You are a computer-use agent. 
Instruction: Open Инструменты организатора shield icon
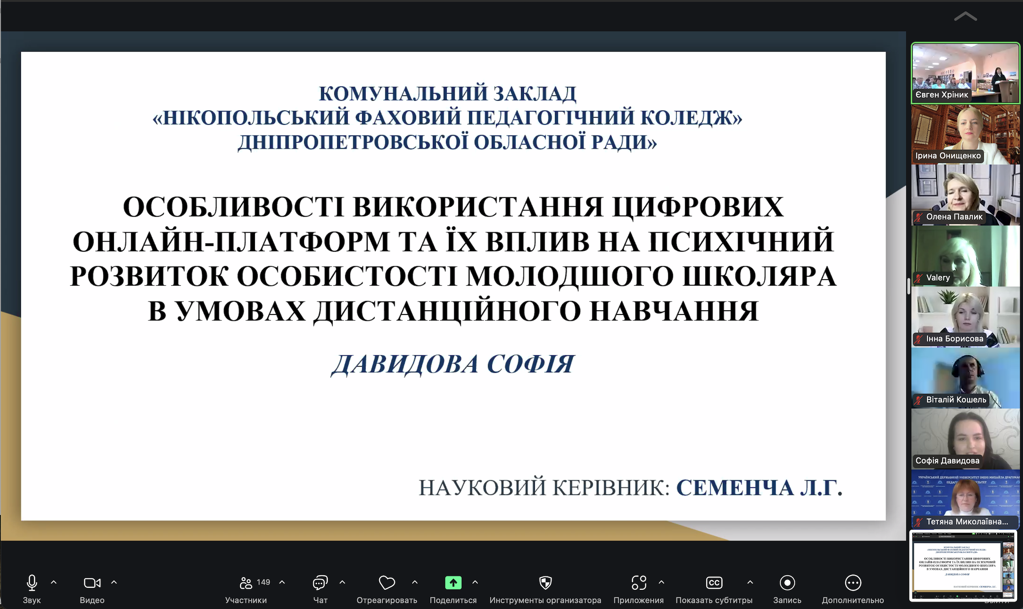point(545,583)
